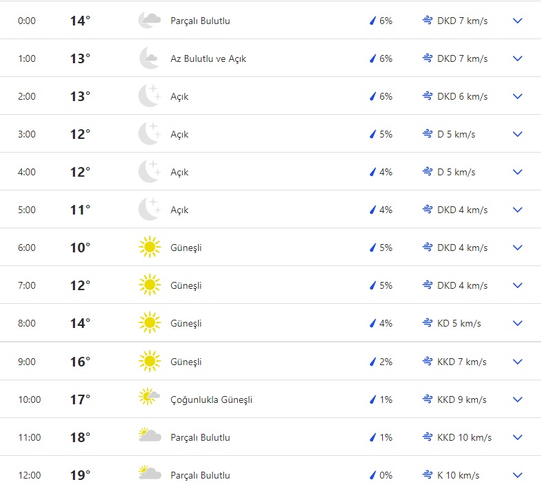Open details for the 8:00 forecast
The image size is (541, 493).
(x=518, y=323)
